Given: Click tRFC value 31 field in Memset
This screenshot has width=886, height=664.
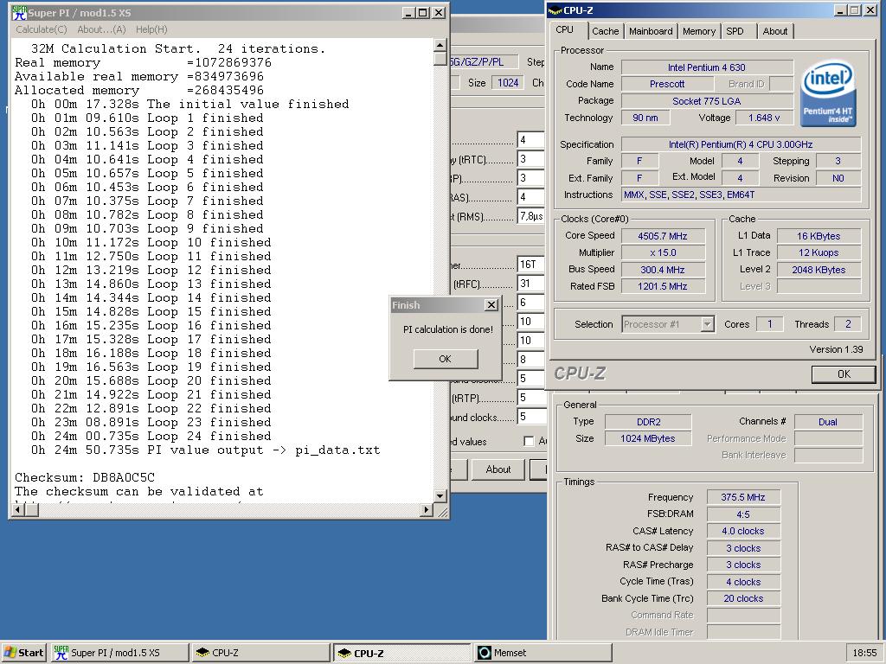Looking at the screenshot, I should coord(530,284).
